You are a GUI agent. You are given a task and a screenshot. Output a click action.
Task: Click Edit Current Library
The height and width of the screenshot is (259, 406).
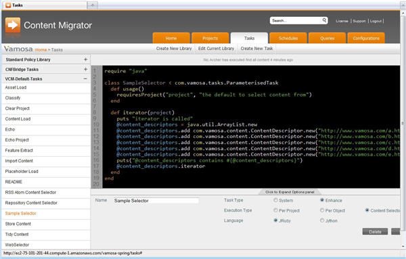216,49
